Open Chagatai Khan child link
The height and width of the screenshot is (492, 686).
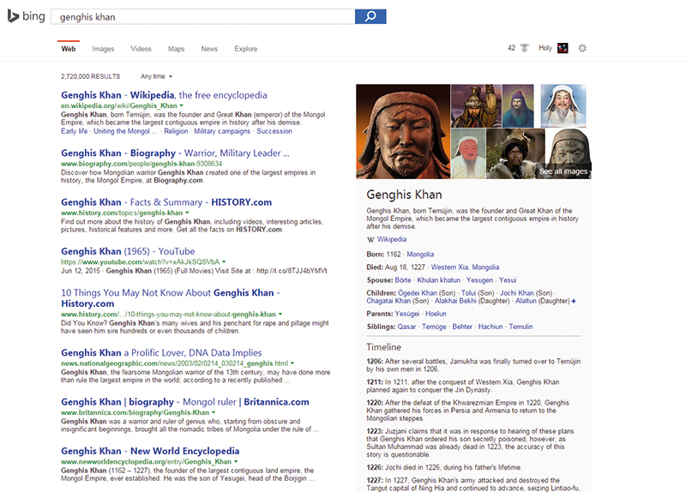[x=388, y=301]
